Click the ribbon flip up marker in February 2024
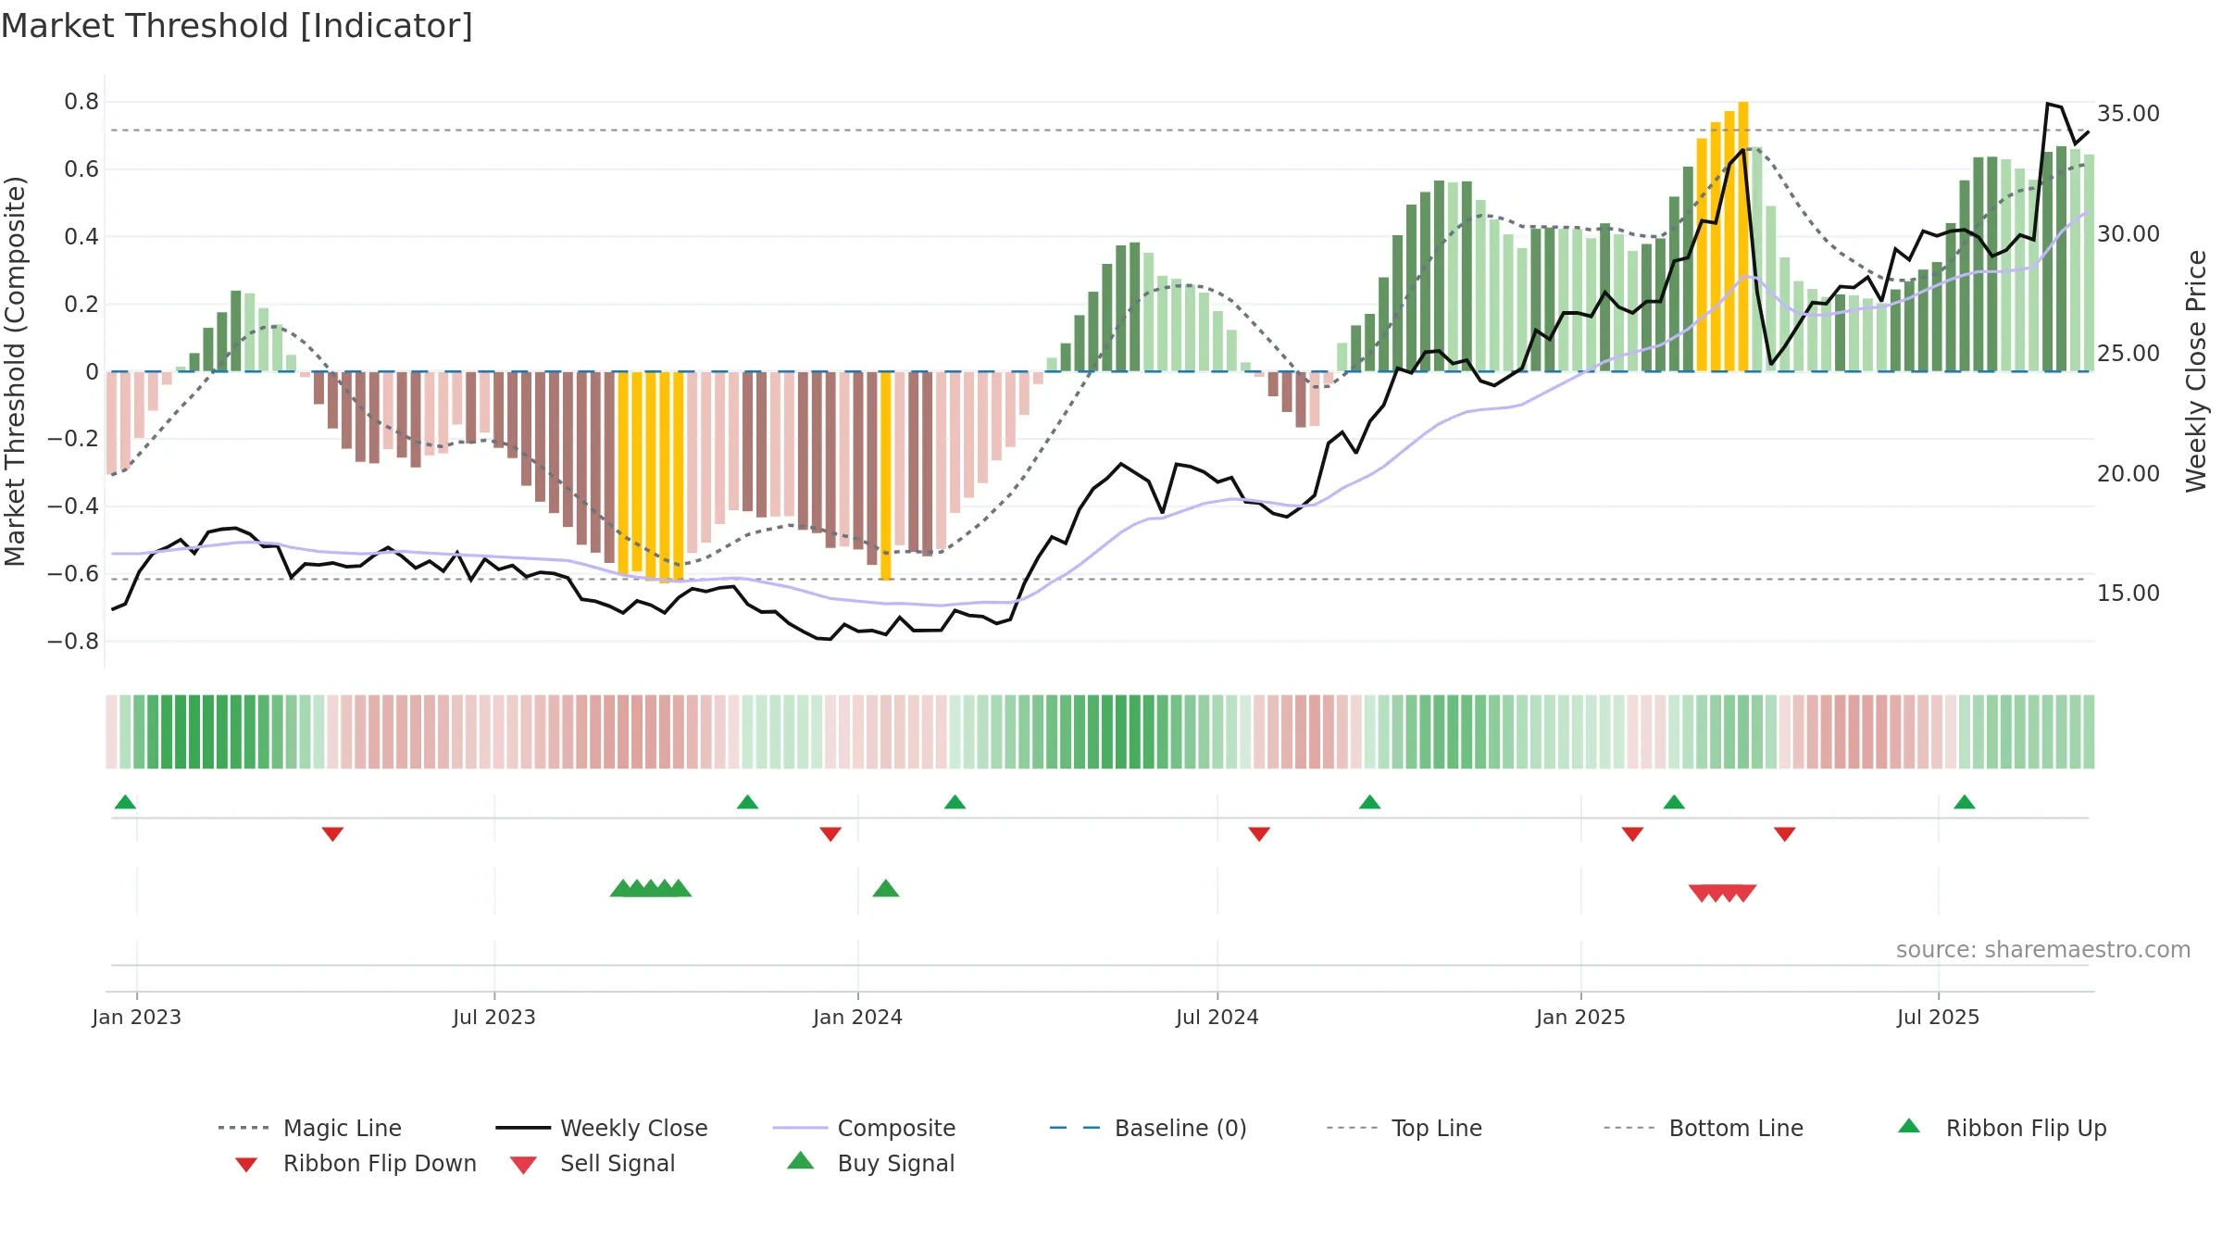This screenshot has width=2222, height=1250. (x=955, y=802)
